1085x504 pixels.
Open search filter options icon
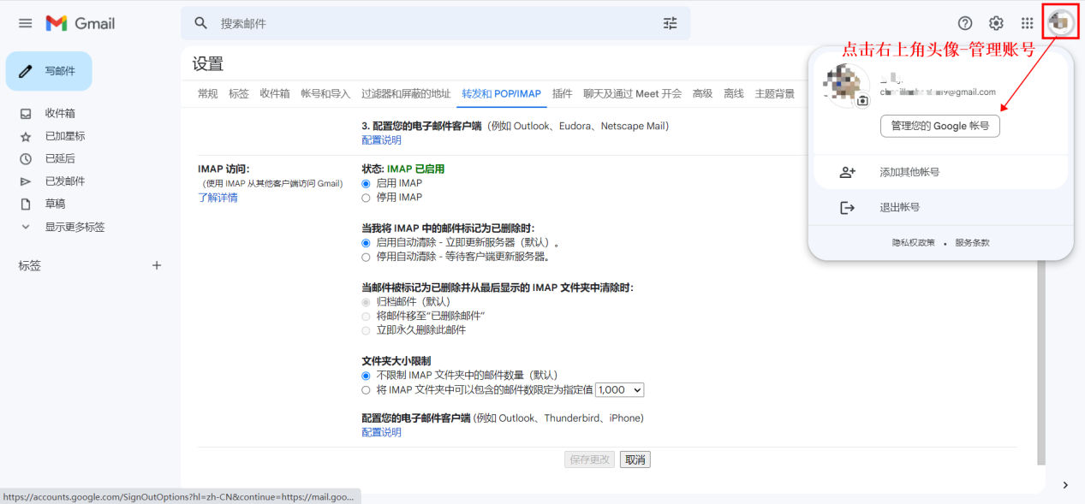pos(671,23)
